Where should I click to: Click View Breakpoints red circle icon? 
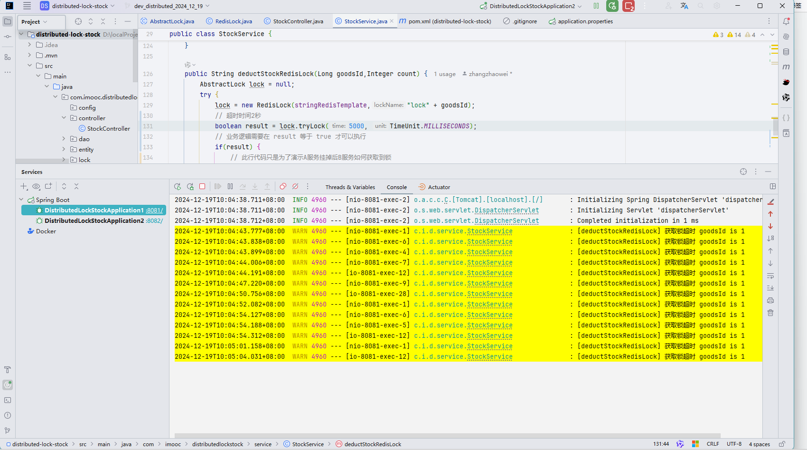[x=283, y=186]
